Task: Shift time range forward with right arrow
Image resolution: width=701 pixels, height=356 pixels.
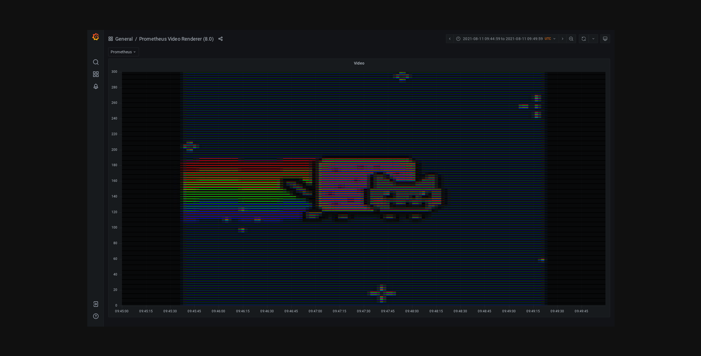Action: 562,39
